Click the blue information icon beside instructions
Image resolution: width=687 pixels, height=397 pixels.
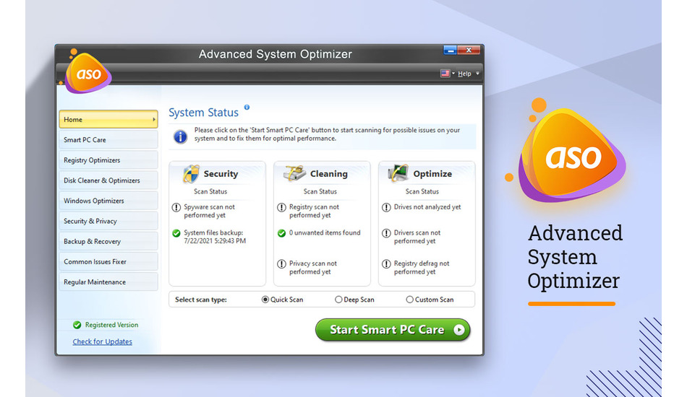click(x=180, y=136)
